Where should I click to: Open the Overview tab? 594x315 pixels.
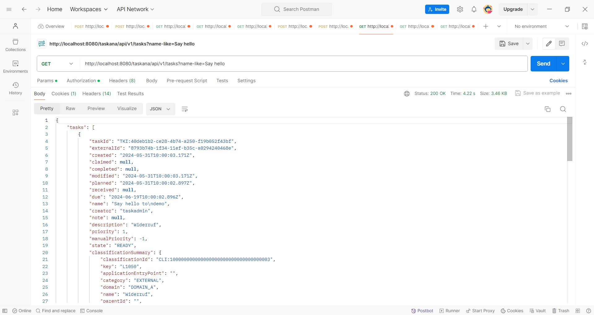[x=51, y=26]
